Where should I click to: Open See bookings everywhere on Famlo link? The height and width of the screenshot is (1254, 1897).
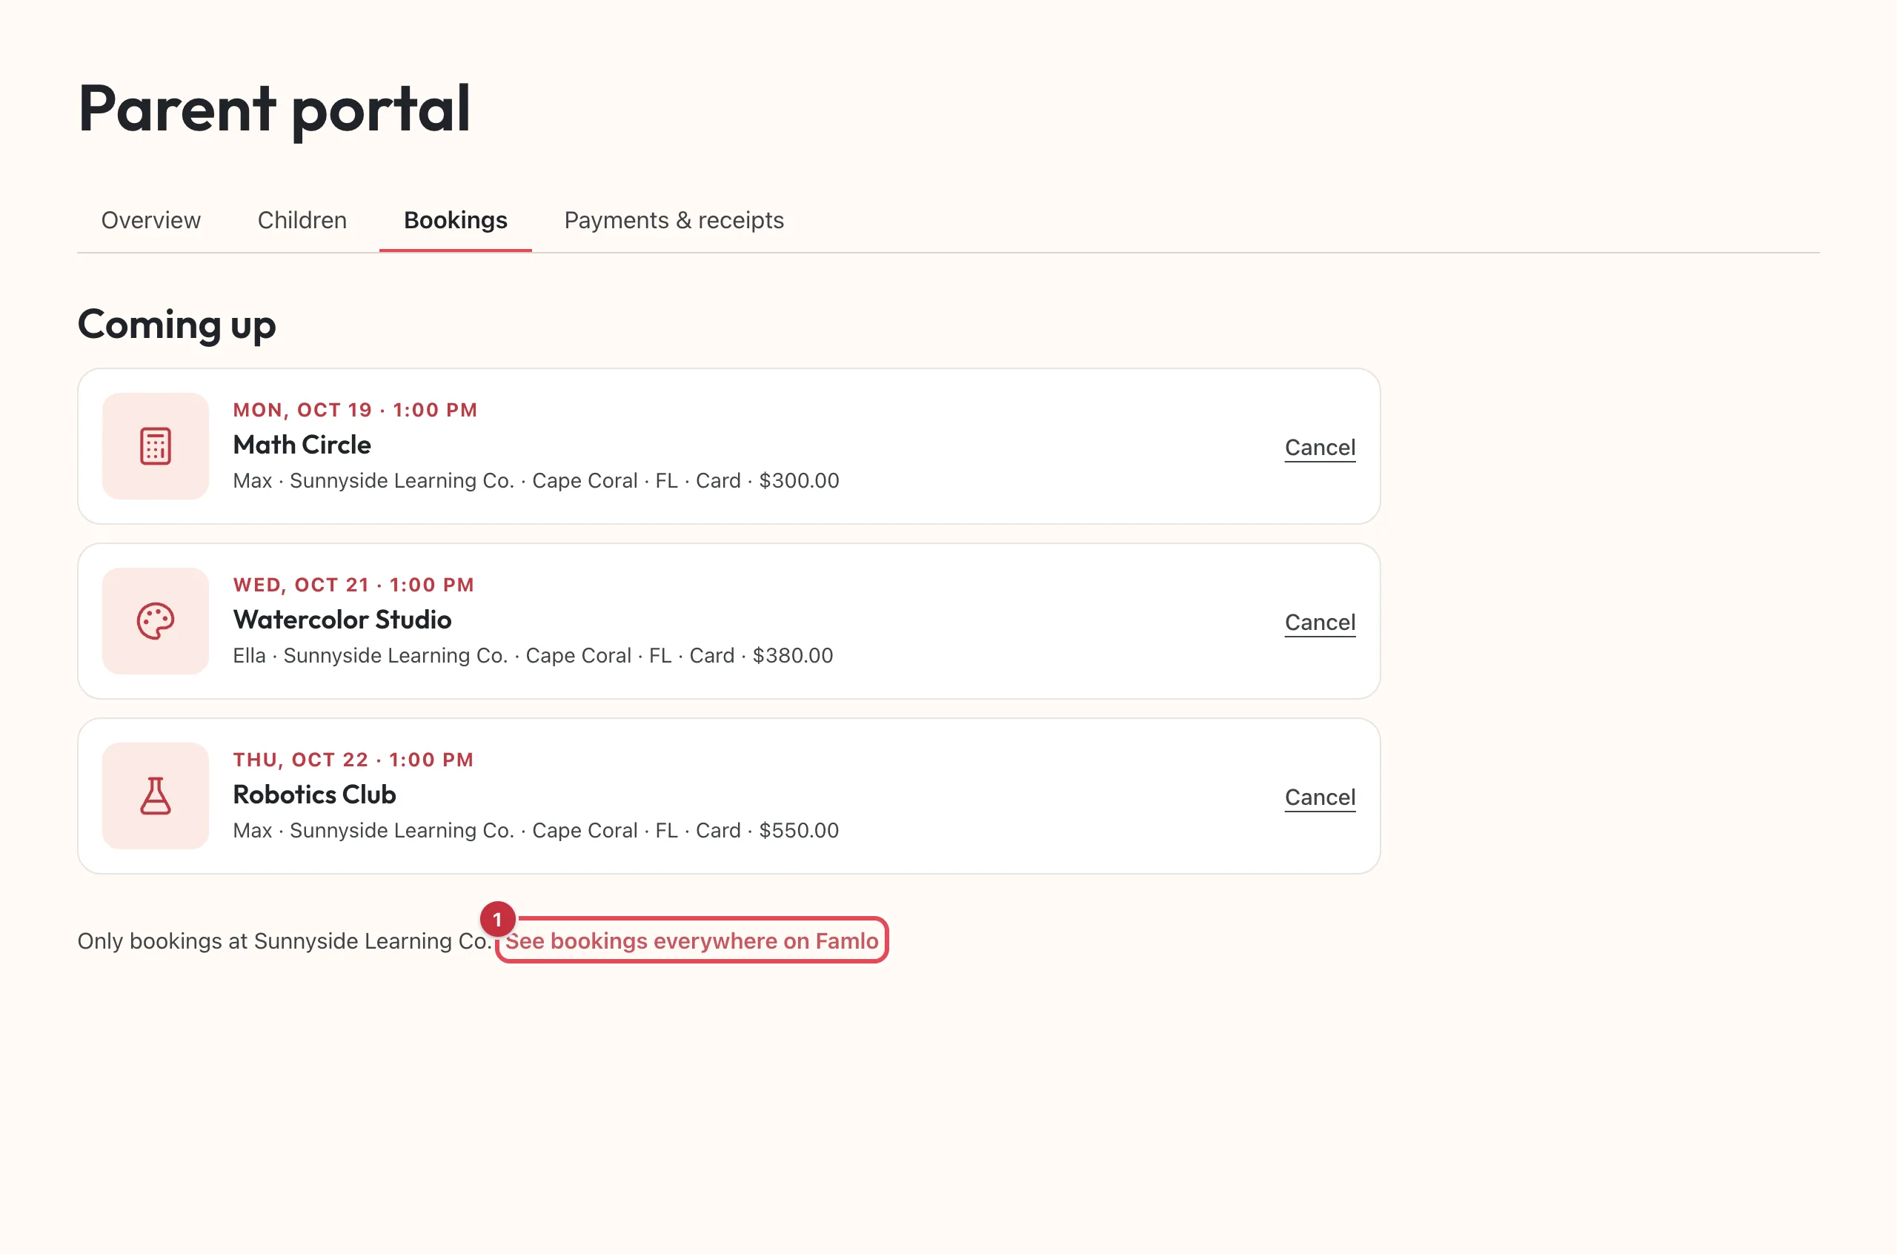click(691, 940)
